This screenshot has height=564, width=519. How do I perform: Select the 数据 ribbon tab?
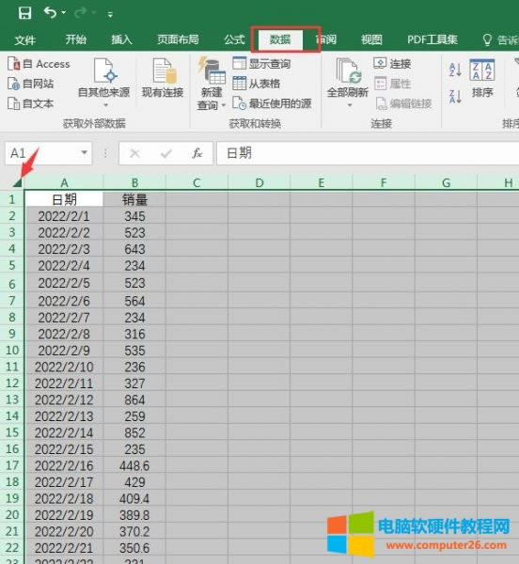[x=280, y=39]
